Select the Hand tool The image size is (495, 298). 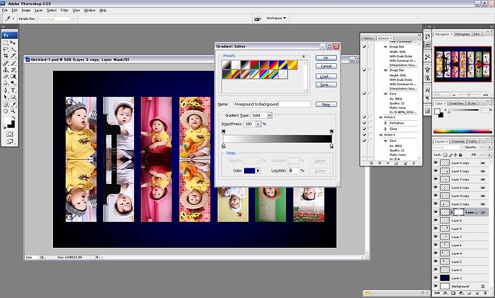[5, 111]
